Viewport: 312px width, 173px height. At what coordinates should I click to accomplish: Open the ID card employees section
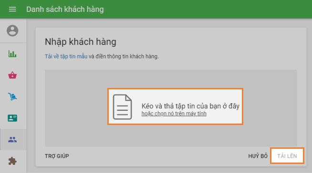pyautogui.click(x=12, y=118)
